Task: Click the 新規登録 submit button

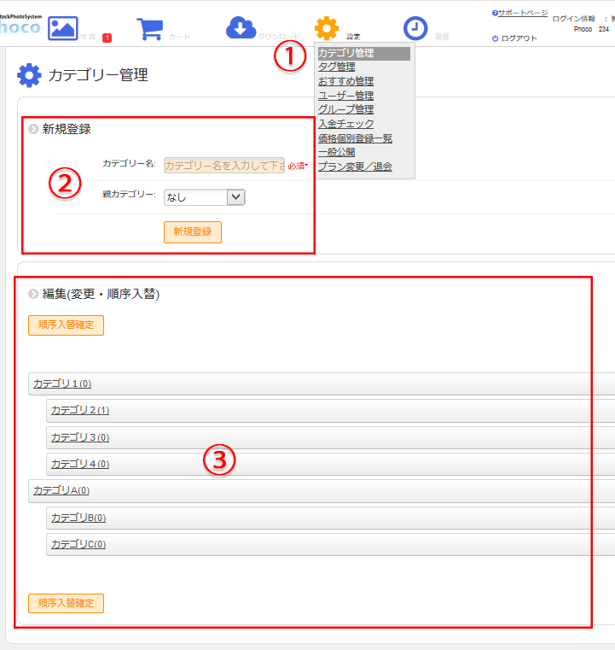Action: pyautogui.click(x=193, y=231)
